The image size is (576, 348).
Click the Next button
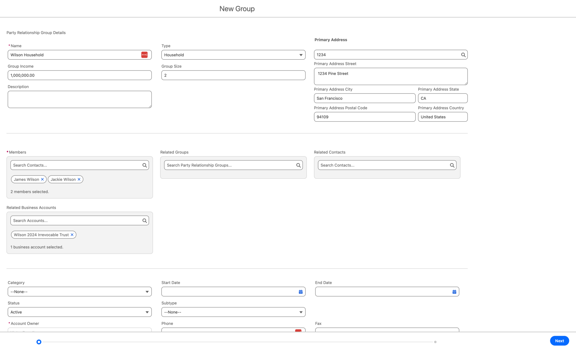[559, 340]
